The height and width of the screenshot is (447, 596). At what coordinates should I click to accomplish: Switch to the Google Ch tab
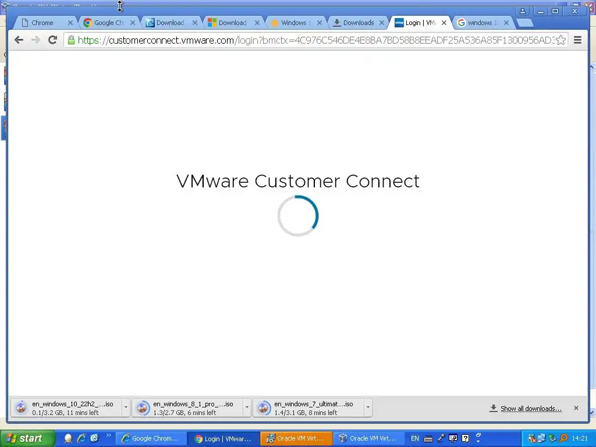[108, 23]
